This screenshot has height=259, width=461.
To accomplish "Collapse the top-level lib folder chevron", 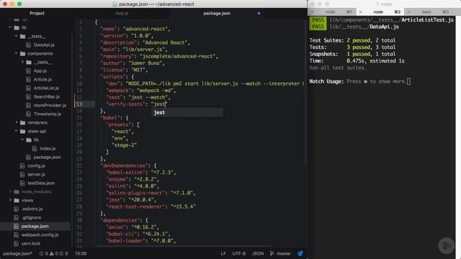I will 10,27.
